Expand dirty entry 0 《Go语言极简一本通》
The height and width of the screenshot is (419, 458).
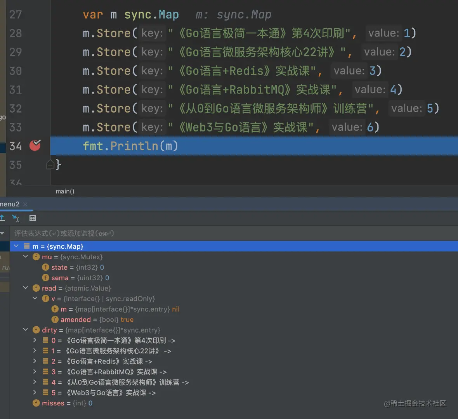pos(35,340)
